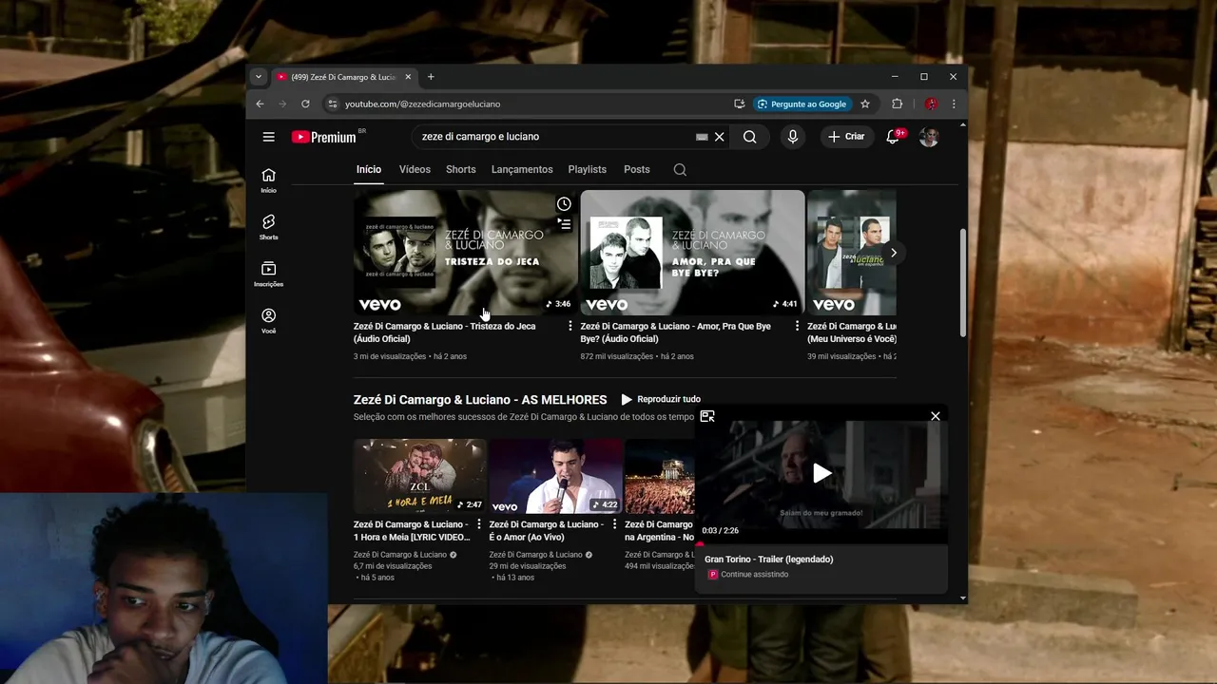Viewport: 1217px width, 684px height.
Task: Open Amor, Pra Que Bye Bye? title link
Action: click(x=675, y=332)
